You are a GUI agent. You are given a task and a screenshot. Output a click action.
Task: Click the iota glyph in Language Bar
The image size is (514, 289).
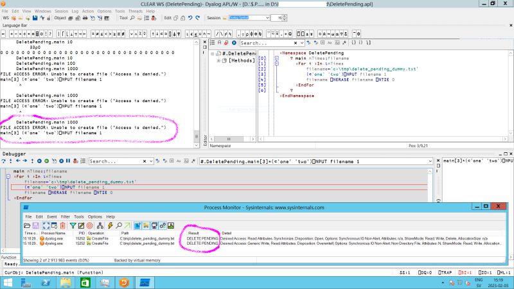(x=188, y=34)
